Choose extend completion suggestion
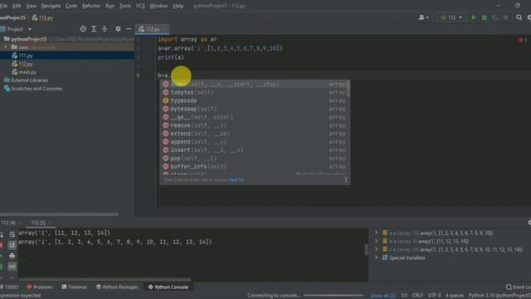This screenshot has width=531, height=299. [252, 134]
